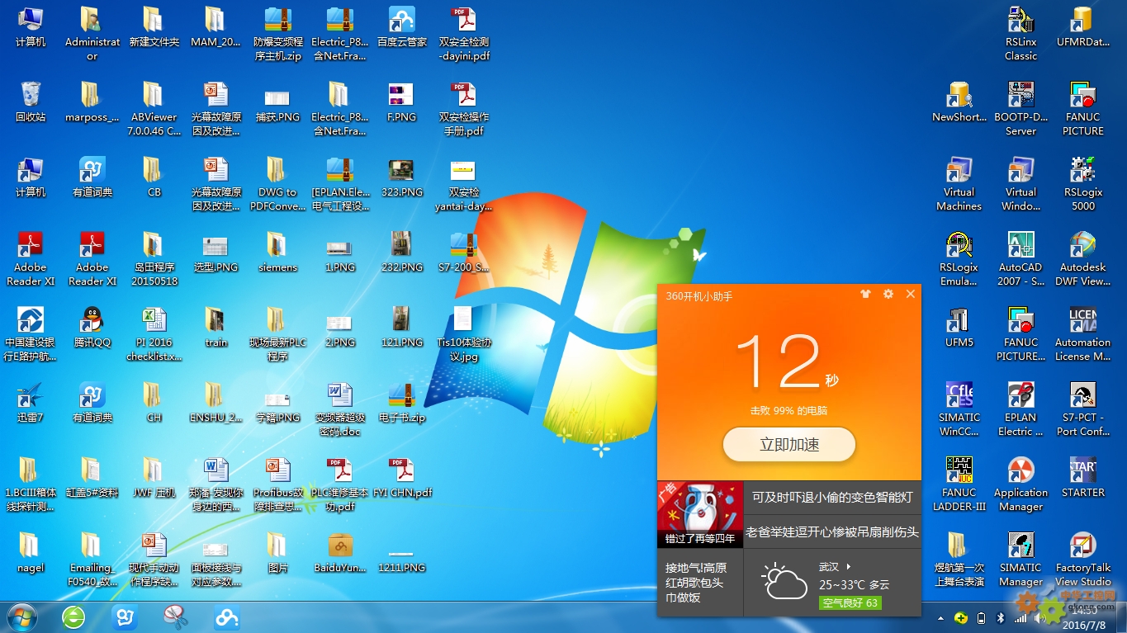Select the 现场最新PLC程序 folder

click(278, 334)
